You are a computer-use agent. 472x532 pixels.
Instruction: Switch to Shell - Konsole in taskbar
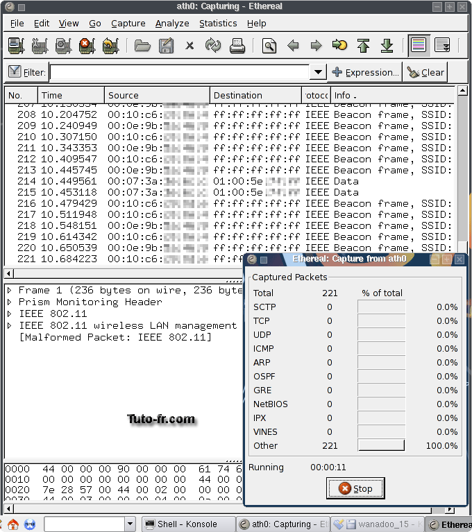tap(189, 524)
